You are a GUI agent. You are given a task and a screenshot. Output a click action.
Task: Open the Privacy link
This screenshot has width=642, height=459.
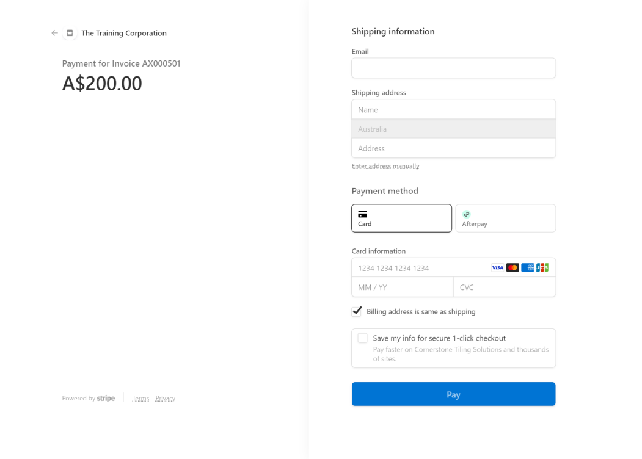(x=165, y=398)
